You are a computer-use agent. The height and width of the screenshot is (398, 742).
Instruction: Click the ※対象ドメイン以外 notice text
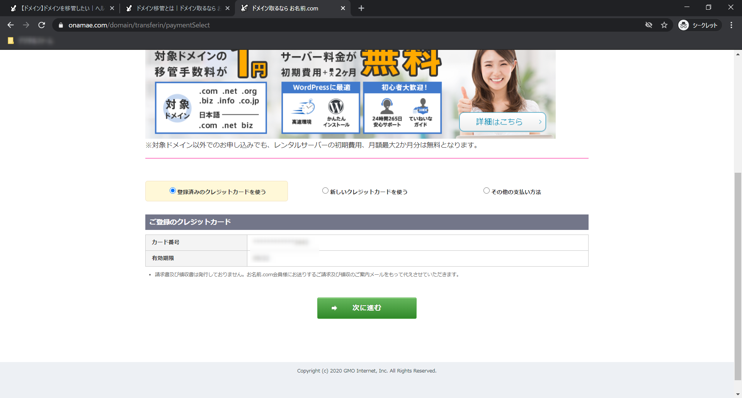click(312, 145)
